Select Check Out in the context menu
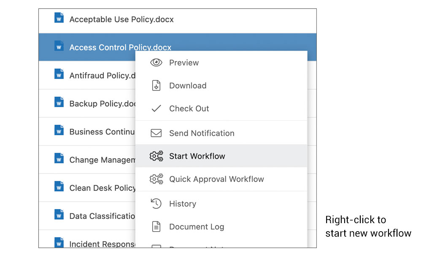 tap(221, 108)
